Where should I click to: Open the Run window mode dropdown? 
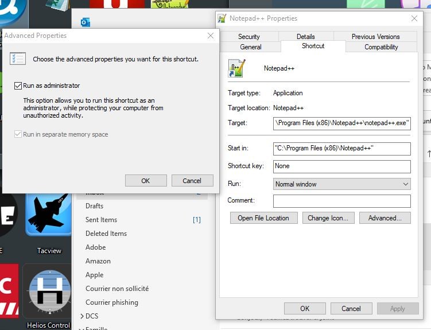pyautogui.click(x=341, y=184)
